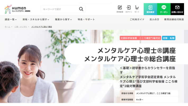Viewport: 188px width, 106px height.
Task: Click the 文部科学省後援 こころ検定2級対応 red tag
Action: click(140, 38)
